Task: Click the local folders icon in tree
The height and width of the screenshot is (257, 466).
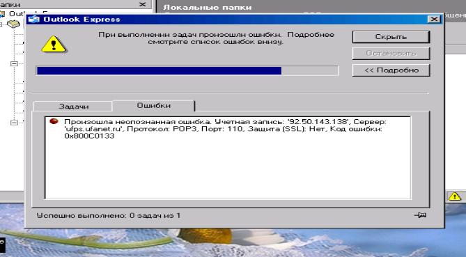Action: click(13, 24)
